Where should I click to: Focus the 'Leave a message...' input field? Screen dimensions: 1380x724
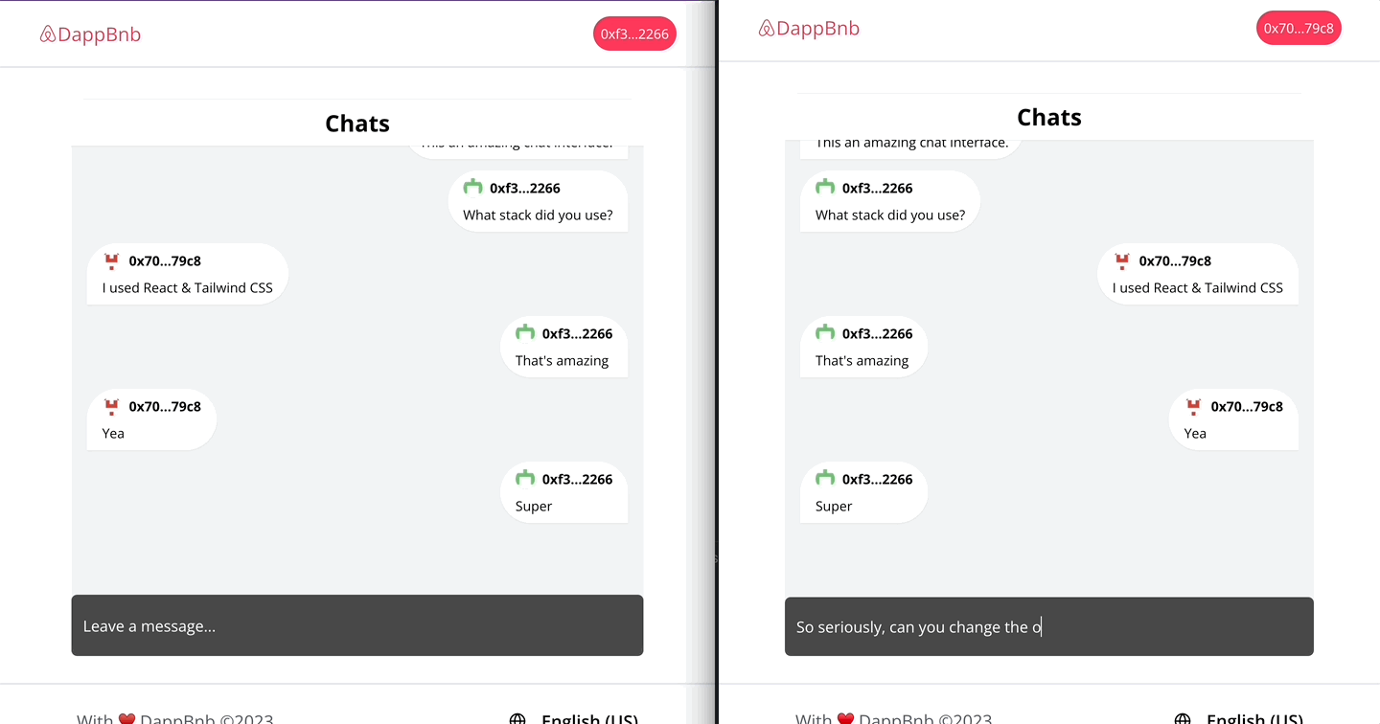coord(357,626)
